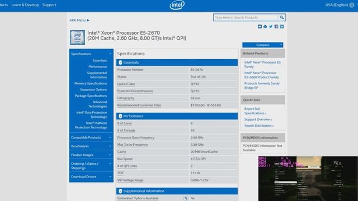Expand Product Images sidebar section
The height and width of the screenshot is (201, 358).
pos(91,155)
